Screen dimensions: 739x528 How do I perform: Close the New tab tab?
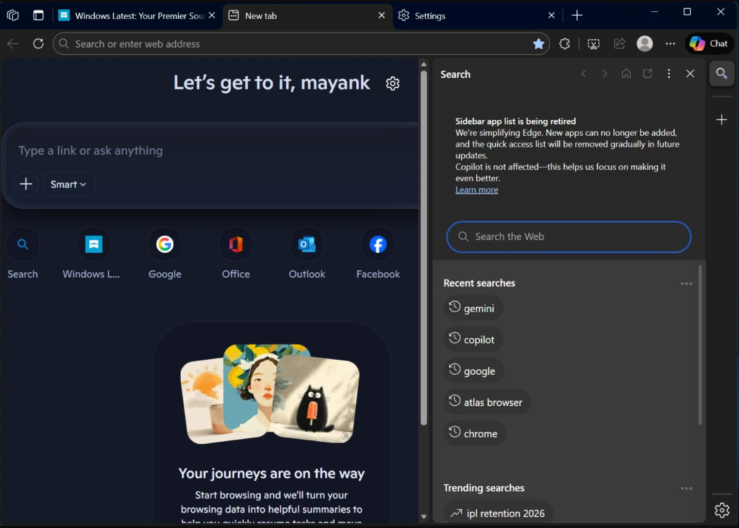pos(382,16)
